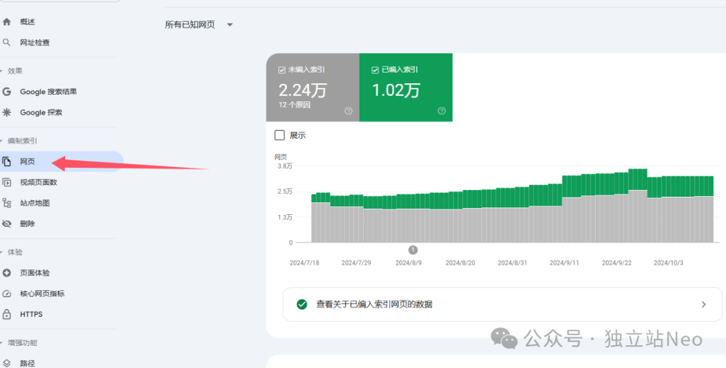Click the 2.24万 unindexed count card
Viewport: 726px width, 368px height.
[x=313, y=87]
